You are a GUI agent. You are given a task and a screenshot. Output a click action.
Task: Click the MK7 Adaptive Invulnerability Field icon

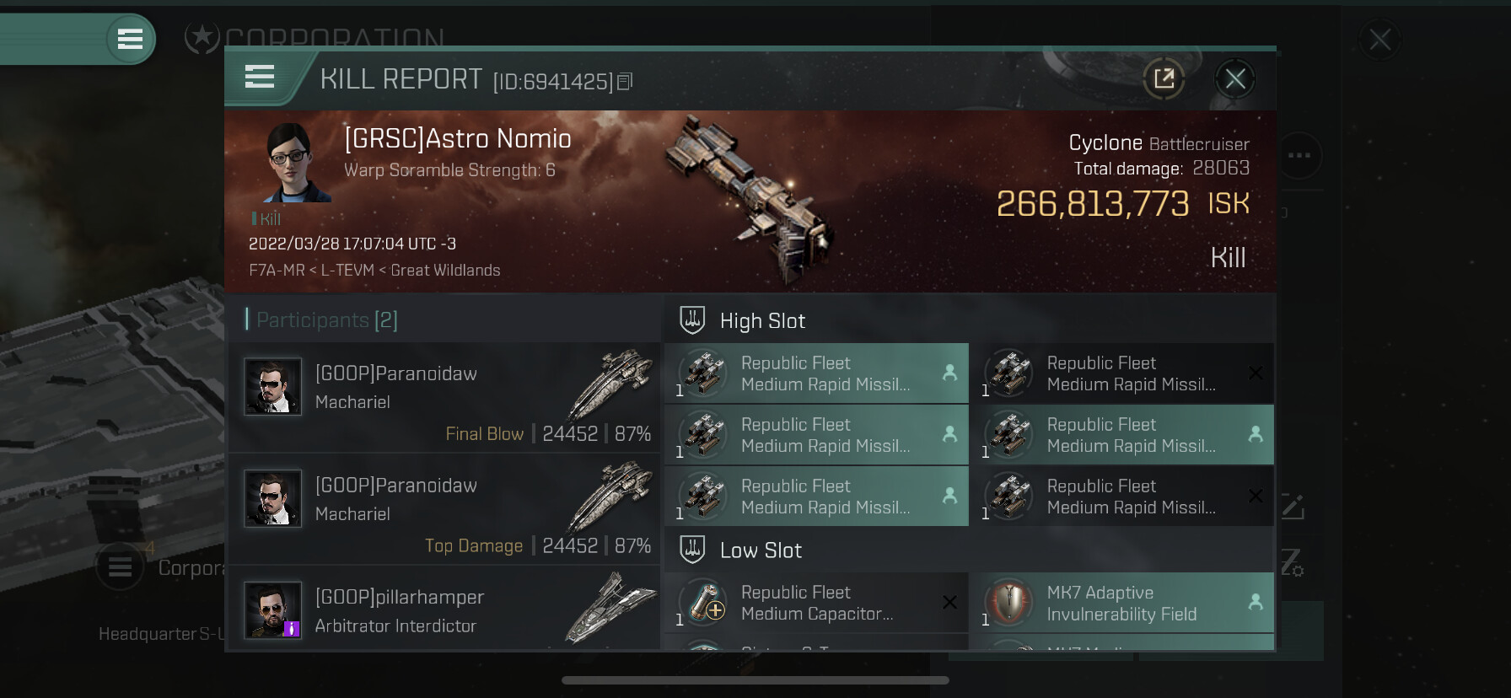[x=1008, y=603]
